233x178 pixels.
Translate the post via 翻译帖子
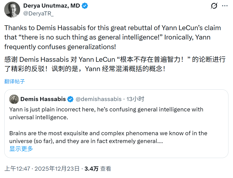pos(14,81)
